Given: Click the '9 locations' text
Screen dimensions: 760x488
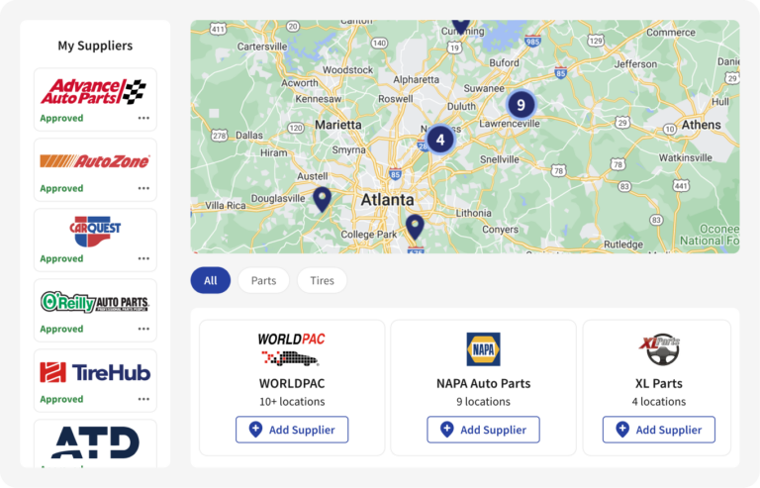Looking at the screenshot, I should [483, 402].
